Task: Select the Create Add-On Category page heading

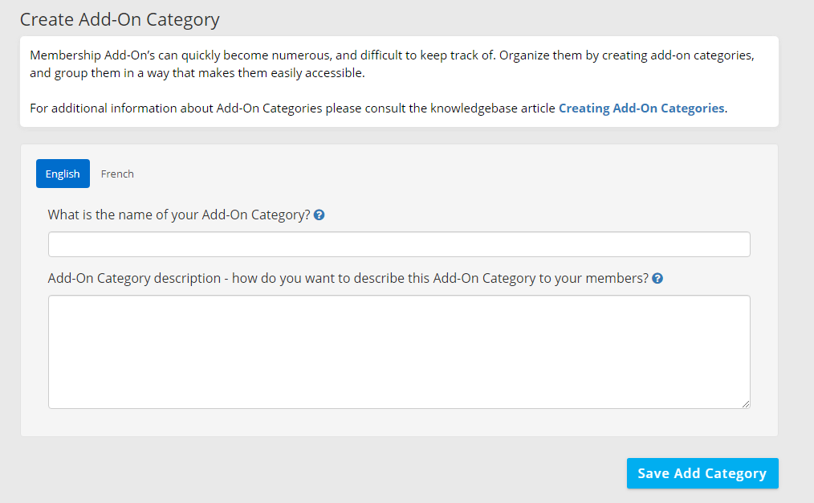Action: point(120,20)
